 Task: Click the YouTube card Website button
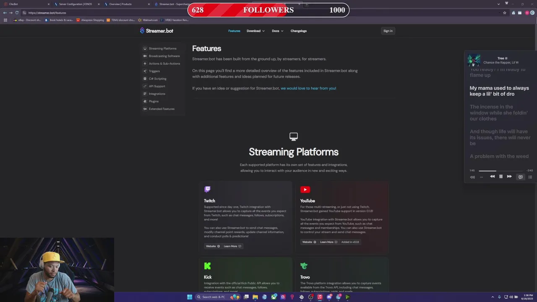(x=309, y=242)
